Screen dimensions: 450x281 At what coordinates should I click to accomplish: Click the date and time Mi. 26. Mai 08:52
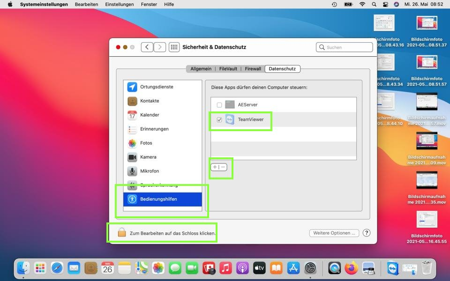(x=424, y=4)
